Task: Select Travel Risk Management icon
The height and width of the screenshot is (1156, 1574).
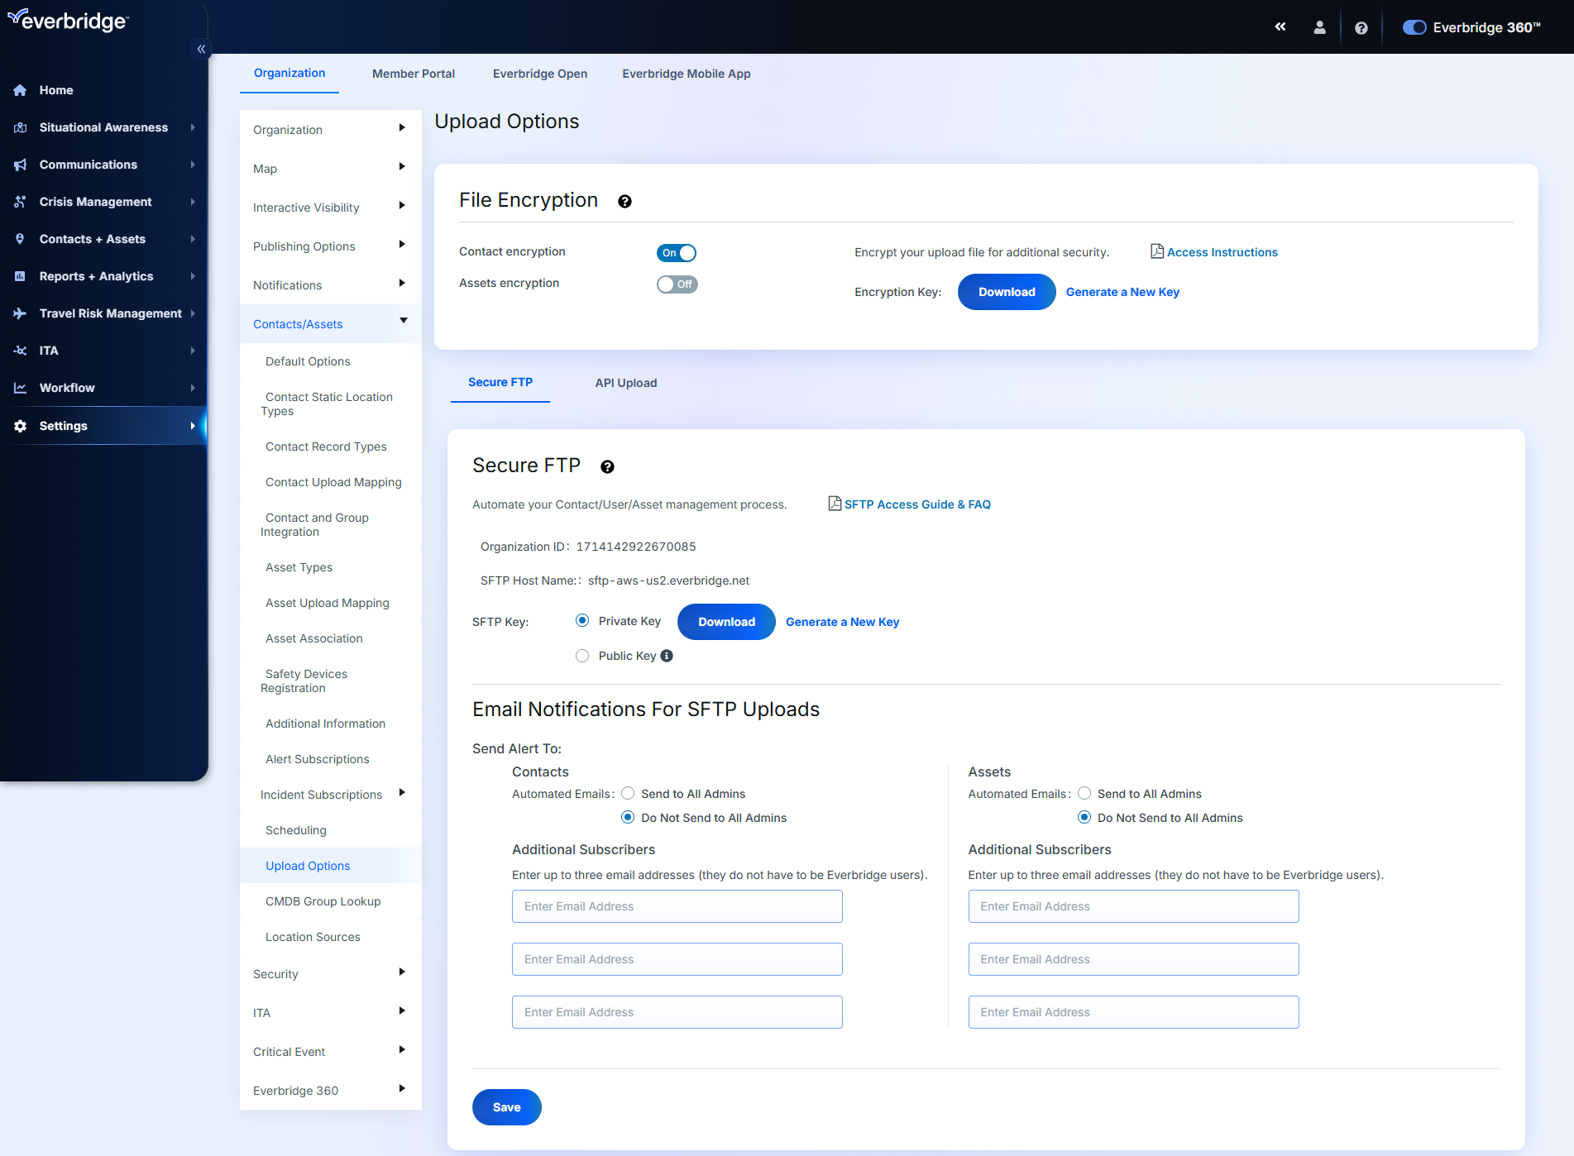Action: point(20,313)
